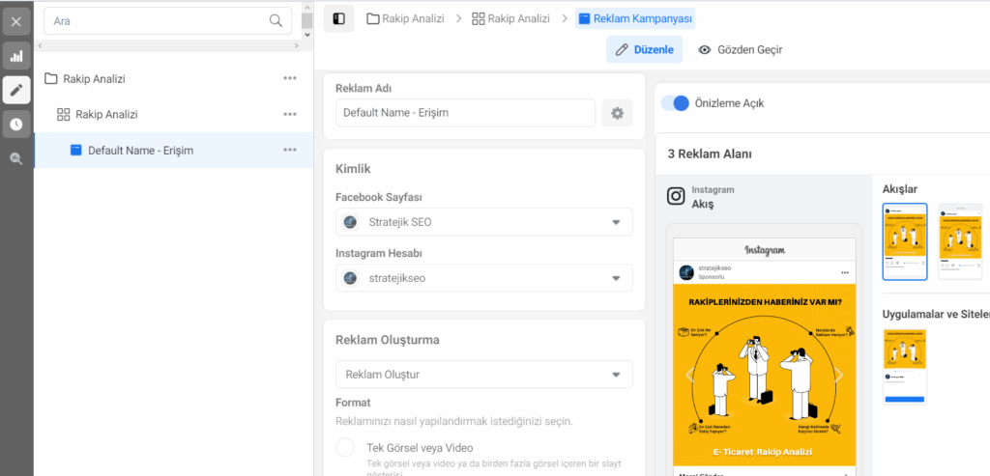Open three-dot menu for Default Name - Erişim
The height and width of the screenshot is (476, 990).
coord(290,150)
